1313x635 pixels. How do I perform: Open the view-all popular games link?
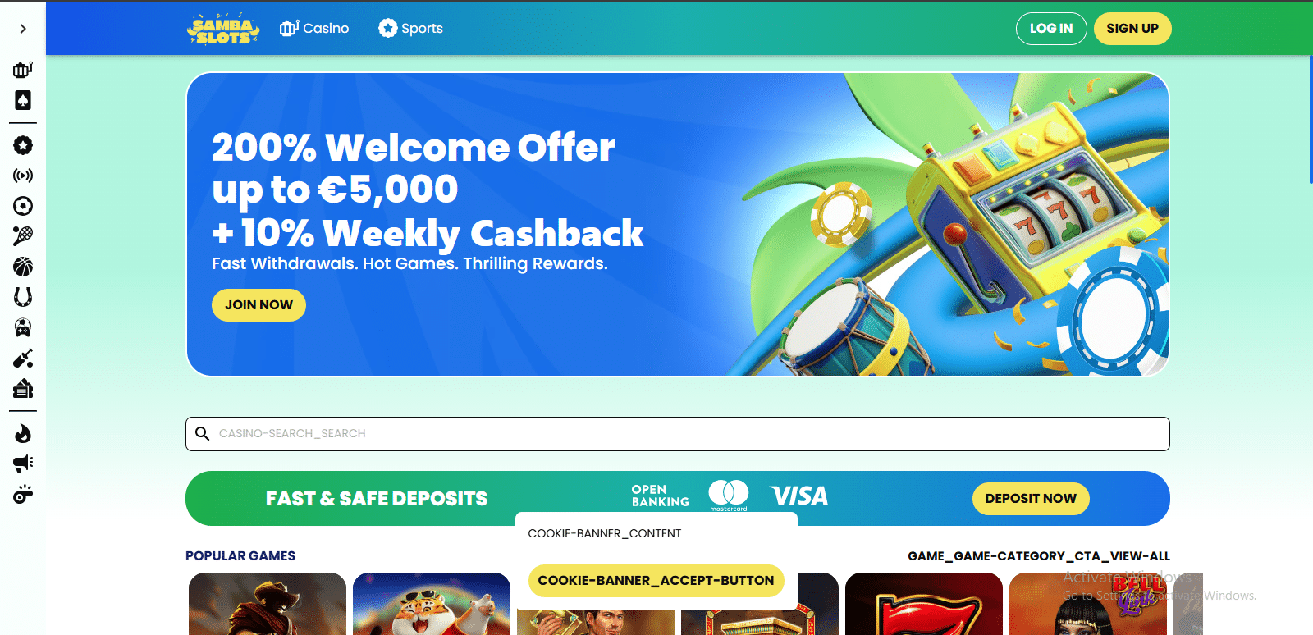click(1039, 556)
